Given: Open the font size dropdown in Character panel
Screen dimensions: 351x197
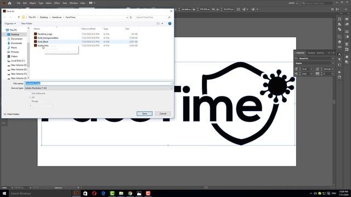Looking at the screenshot, I should pyautogui.click(x=312, y=69).
